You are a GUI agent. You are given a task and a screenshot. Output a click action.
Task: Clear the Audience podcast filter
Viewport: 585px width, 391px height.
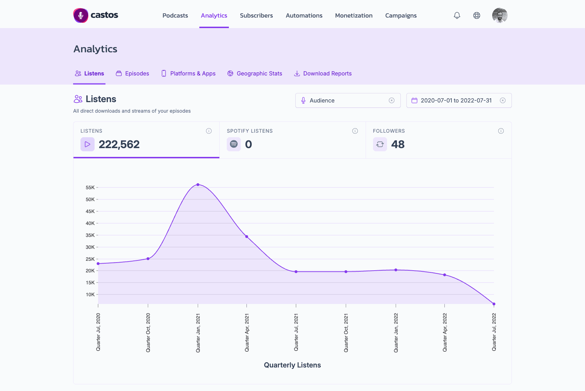392,100
